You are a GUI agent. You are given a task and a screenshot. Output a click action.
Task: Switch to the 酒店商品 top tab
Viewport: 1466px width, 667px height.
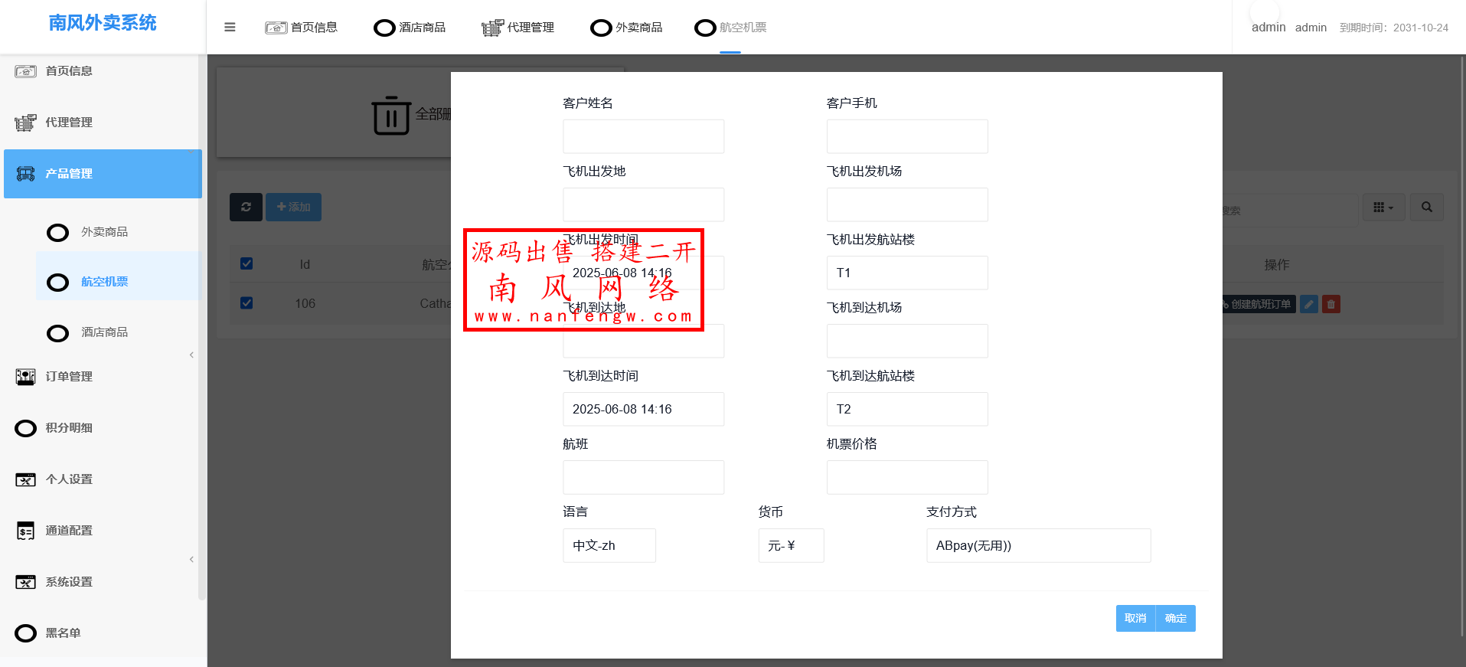pyautogui.click(x=410, y=28)
